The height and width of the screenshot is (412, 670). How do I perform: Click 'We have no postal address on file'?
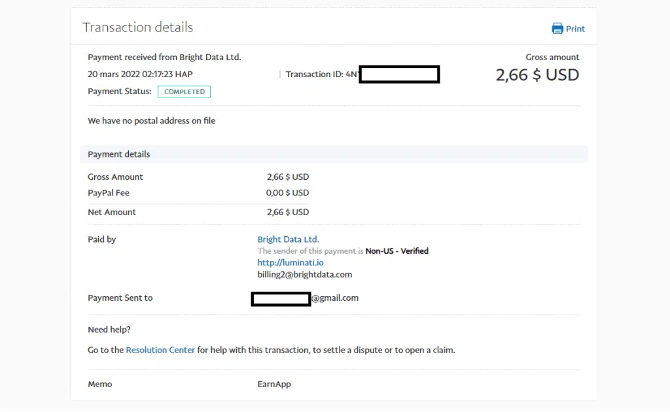(x=152, y=121)
